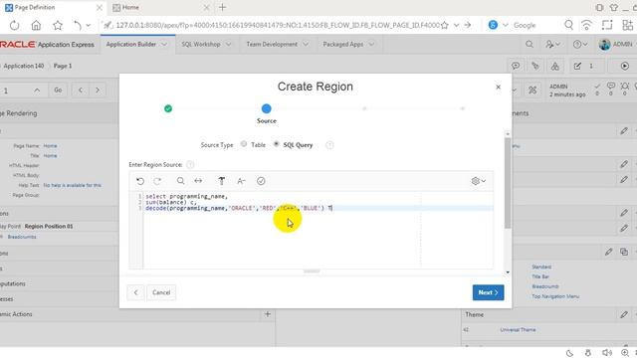This screenshot has height=358, width=637.
Task: Open the Universal Theme link
Action: click(x=518, y=329)
